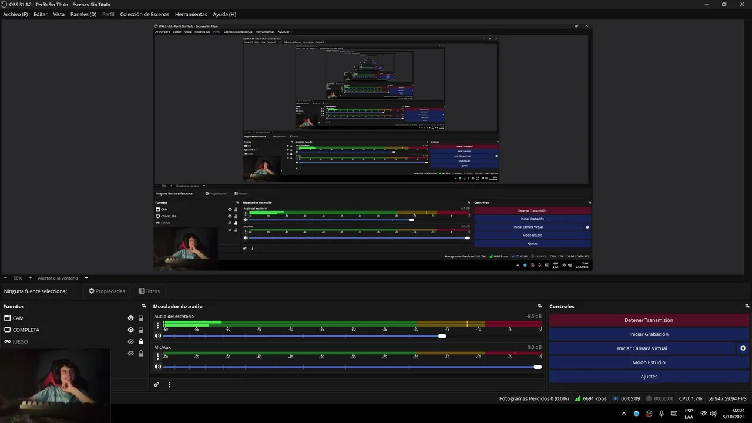The height and width of the screenshot is (423, 752).
Task: Show hidden tray icons chevron
Action: coord(624,414)
